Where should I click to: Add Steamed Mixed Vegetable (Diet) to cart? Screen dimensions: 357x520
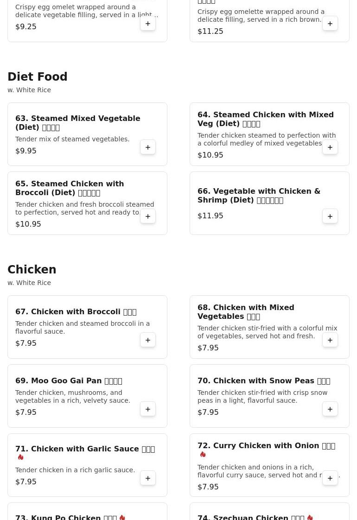(148, 147)
